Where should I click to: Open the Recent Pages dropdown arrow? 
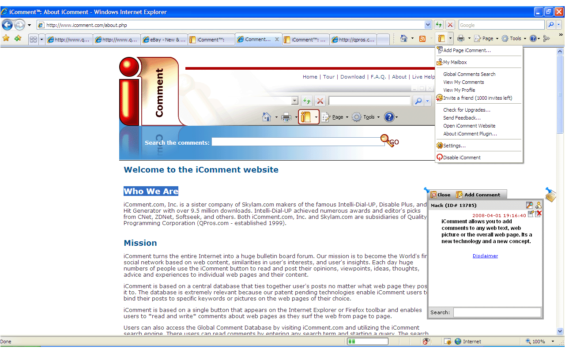coord(29,25)
